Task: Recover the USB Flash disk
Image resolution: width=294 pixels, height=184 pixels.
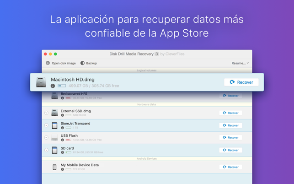Action: (x=230, y=137)
